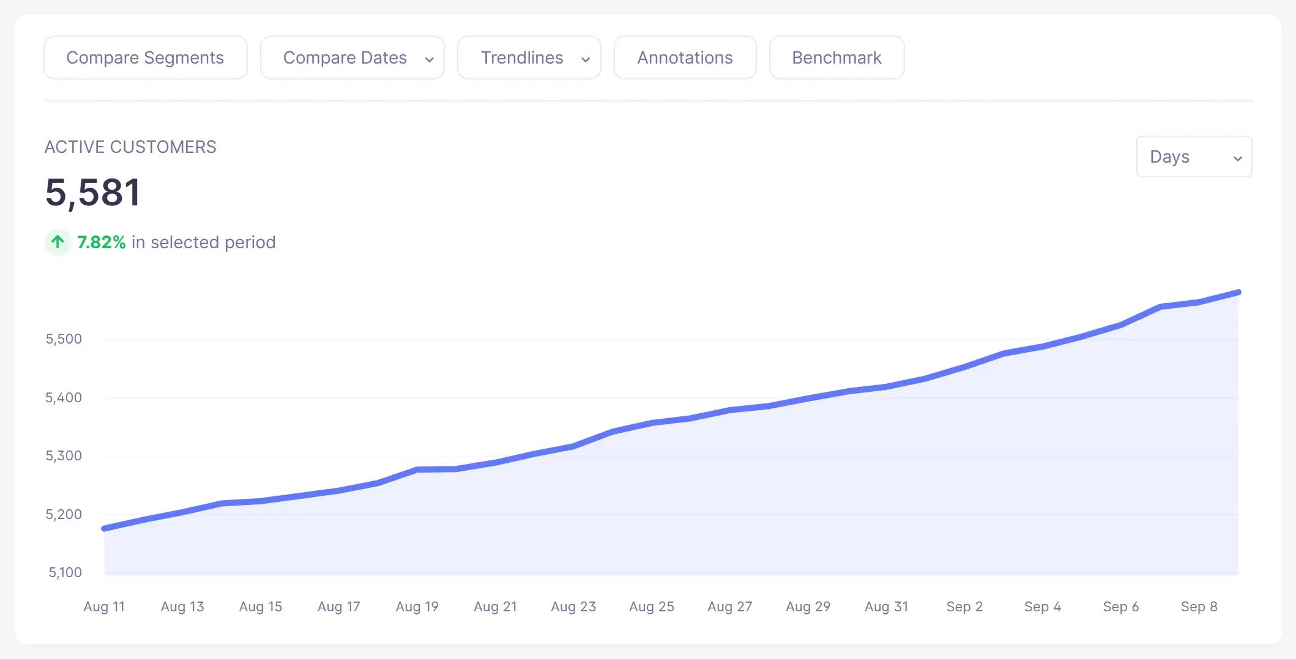Click the Sep 8 axis label
This screenshot has width=1296, height=659.
(x=1199, y=606)
